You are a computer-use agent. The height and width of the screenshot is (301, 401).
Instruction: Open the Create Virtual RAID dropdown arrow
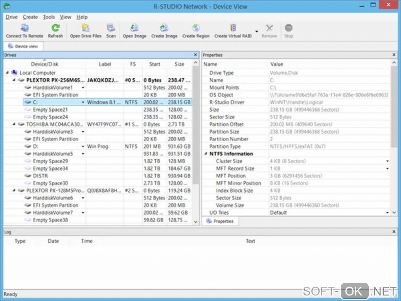[x=256, y=31]
